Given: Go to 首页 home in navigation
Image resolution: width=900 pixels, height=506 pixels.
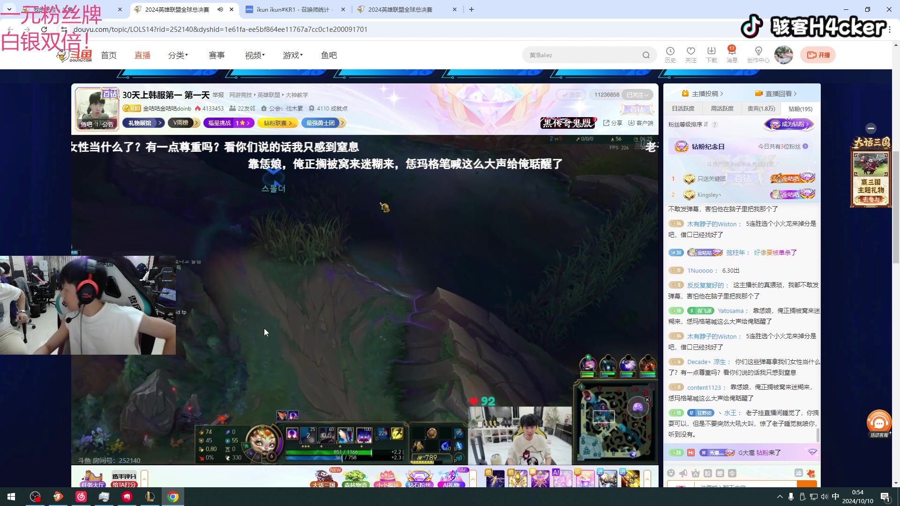Looking at the screenshot, I should 109,55.
